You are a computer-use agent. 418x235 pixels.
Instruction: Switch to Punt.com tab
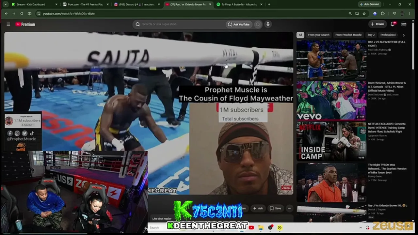(85, 4)
